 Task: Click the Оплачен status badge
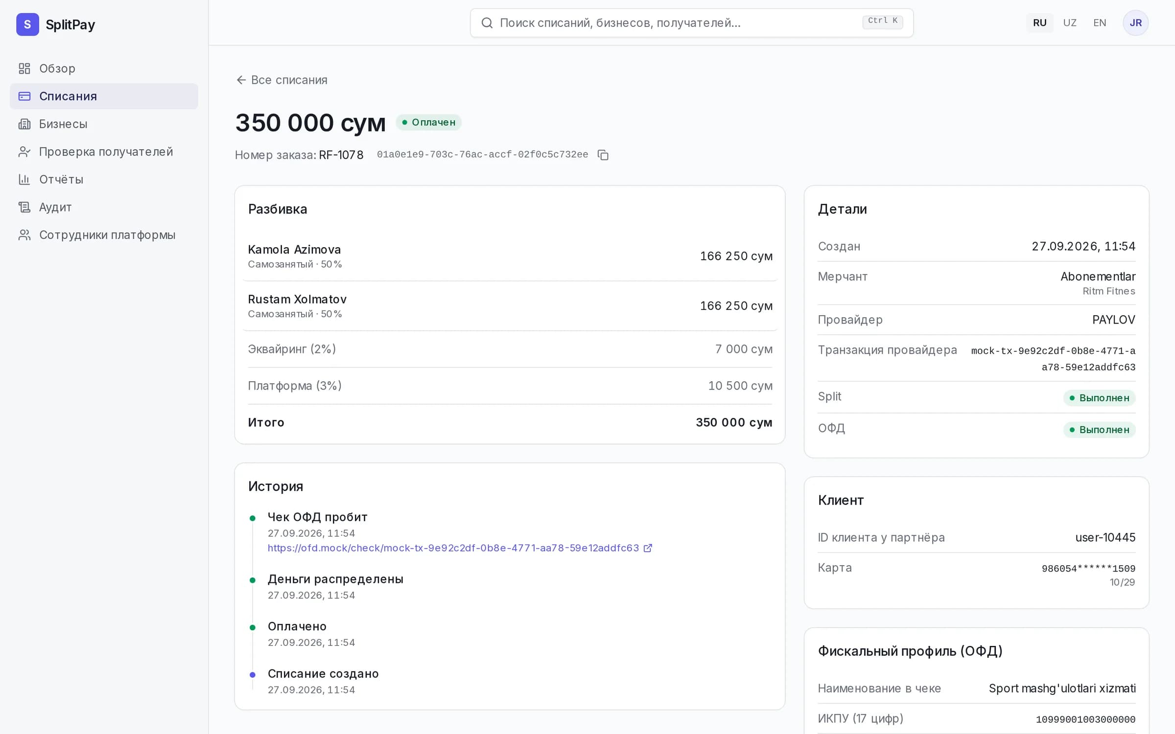(428, 122)
